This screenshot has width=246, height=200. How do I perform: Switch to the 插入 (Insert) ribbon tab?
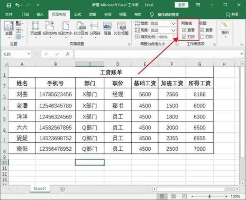point(40,14)
